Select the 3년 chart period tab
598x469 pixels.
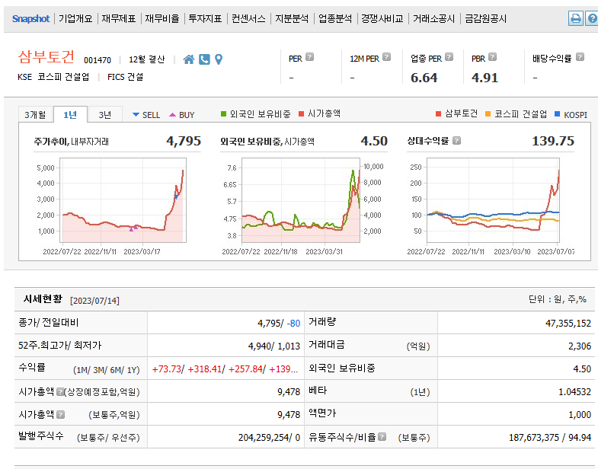pos(105,114)
